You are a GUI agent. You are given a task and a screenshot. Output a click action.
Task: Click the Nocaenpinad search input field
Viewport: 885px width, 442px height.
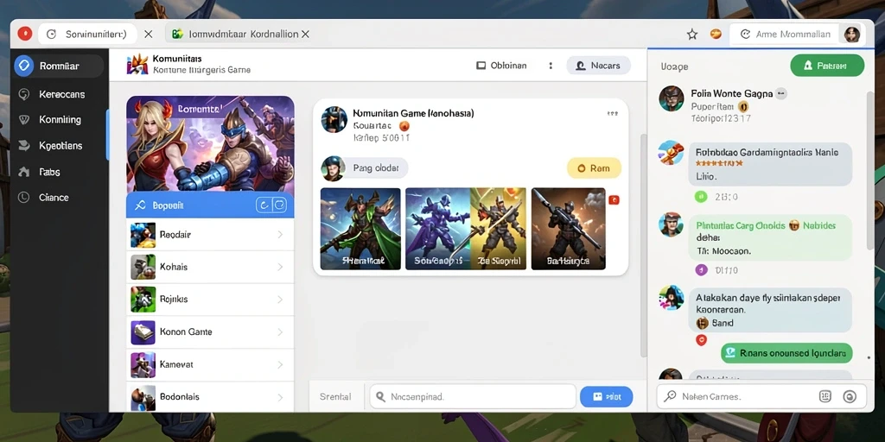click(473, 397)
